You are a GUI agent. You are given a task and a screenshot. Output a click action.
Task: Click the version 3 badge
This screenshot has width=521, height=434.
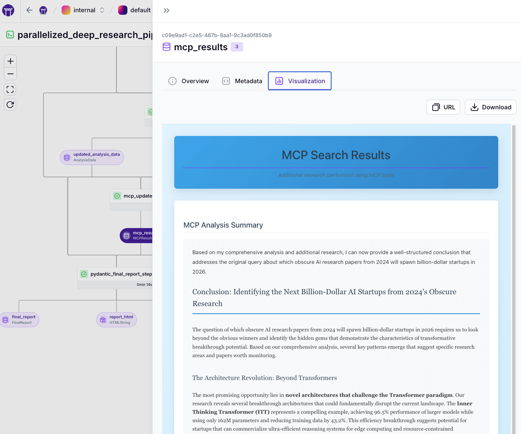(237, 47)
